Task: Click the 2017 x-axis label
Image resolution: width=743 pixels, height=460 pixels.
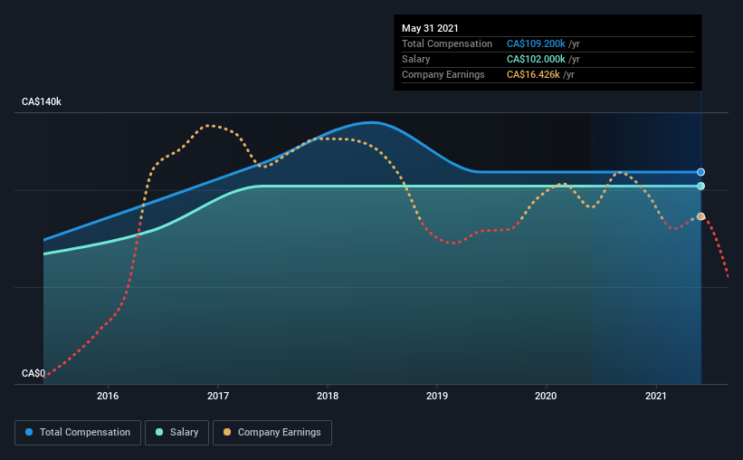Action: pyautogui.click(x=218, y=396)
